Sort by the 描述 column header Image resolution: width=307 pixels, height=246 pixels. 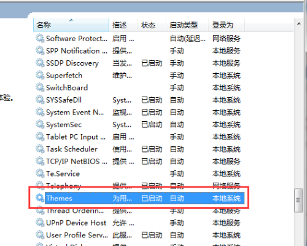pos(123,25)
